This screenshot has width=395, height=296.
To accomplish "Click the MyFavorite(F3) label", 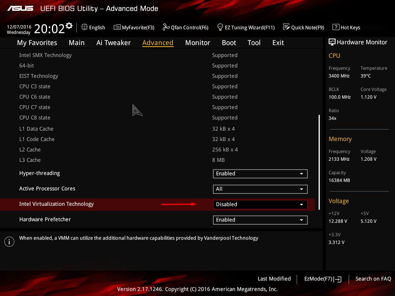I will pyautogui.click(x=138, y=27).
